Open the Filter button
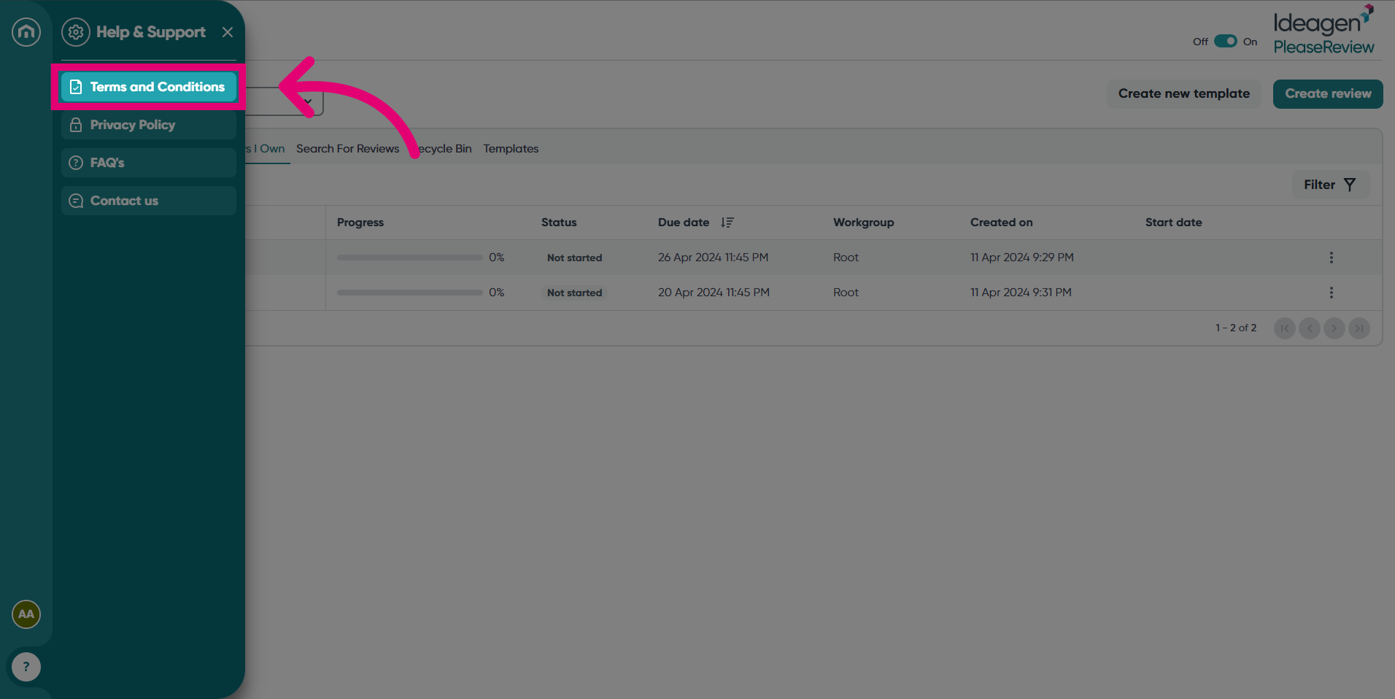The height and width of the screenshot is (699, 1395). (x=1331, y=185)
